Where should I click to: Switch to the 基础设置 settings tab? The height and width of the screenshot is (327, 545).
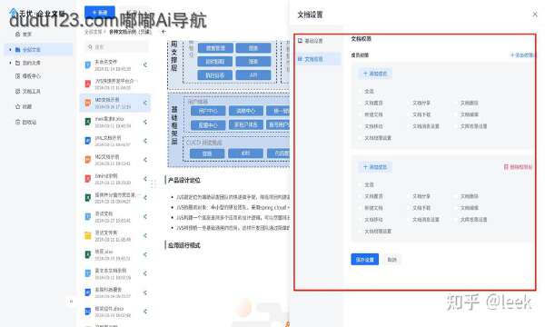click(x=311, y=41)
